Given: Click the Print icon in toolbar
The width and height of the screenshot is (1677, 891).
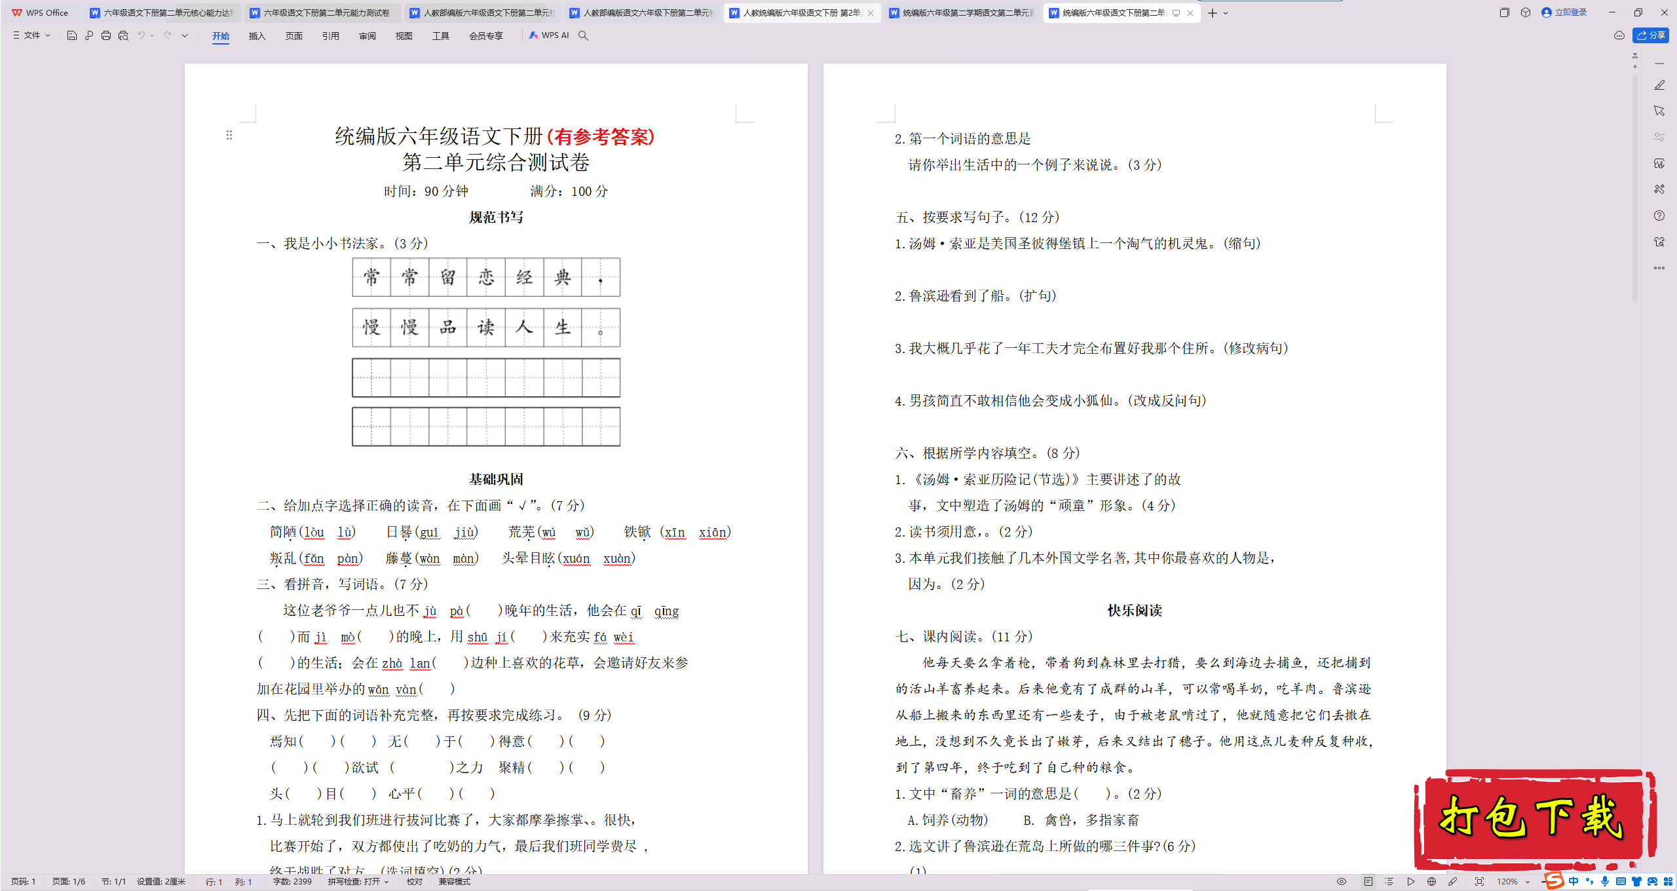Looking at the screenshot, I should tap(106, 35).
